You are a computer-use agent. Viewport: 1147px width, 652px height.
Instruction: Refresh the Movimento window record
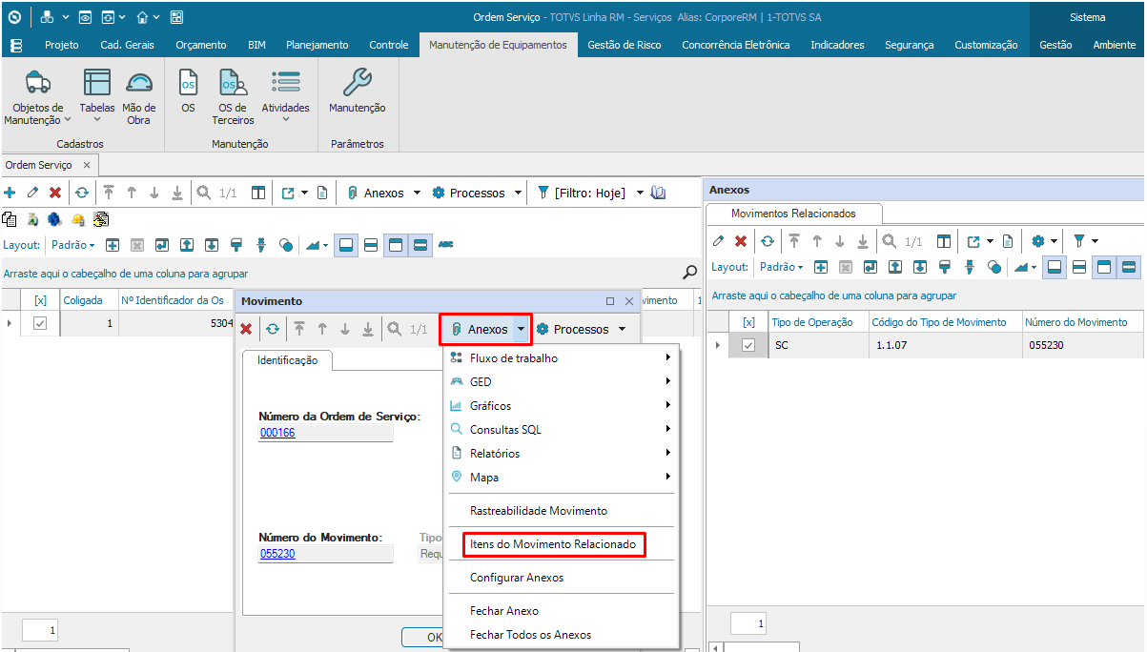click(x=273, y=329)
